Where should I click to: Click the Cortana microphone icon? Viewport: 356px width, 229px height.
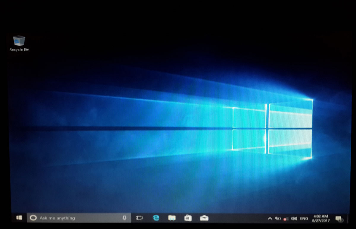[125, 218]
